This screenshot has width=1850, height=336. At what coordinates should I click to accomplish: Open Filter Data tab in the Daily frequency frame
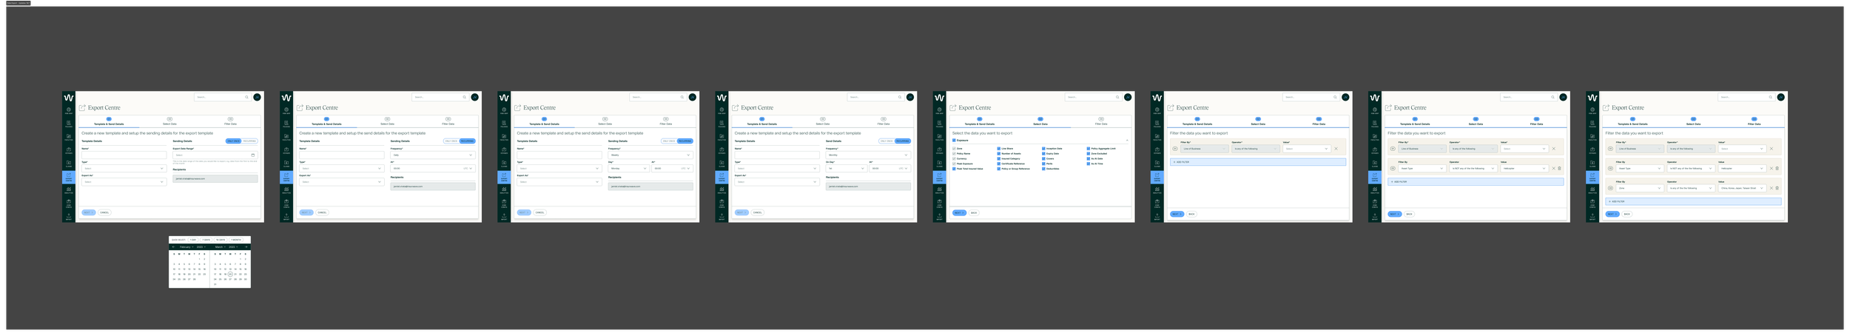coord(448,121)
